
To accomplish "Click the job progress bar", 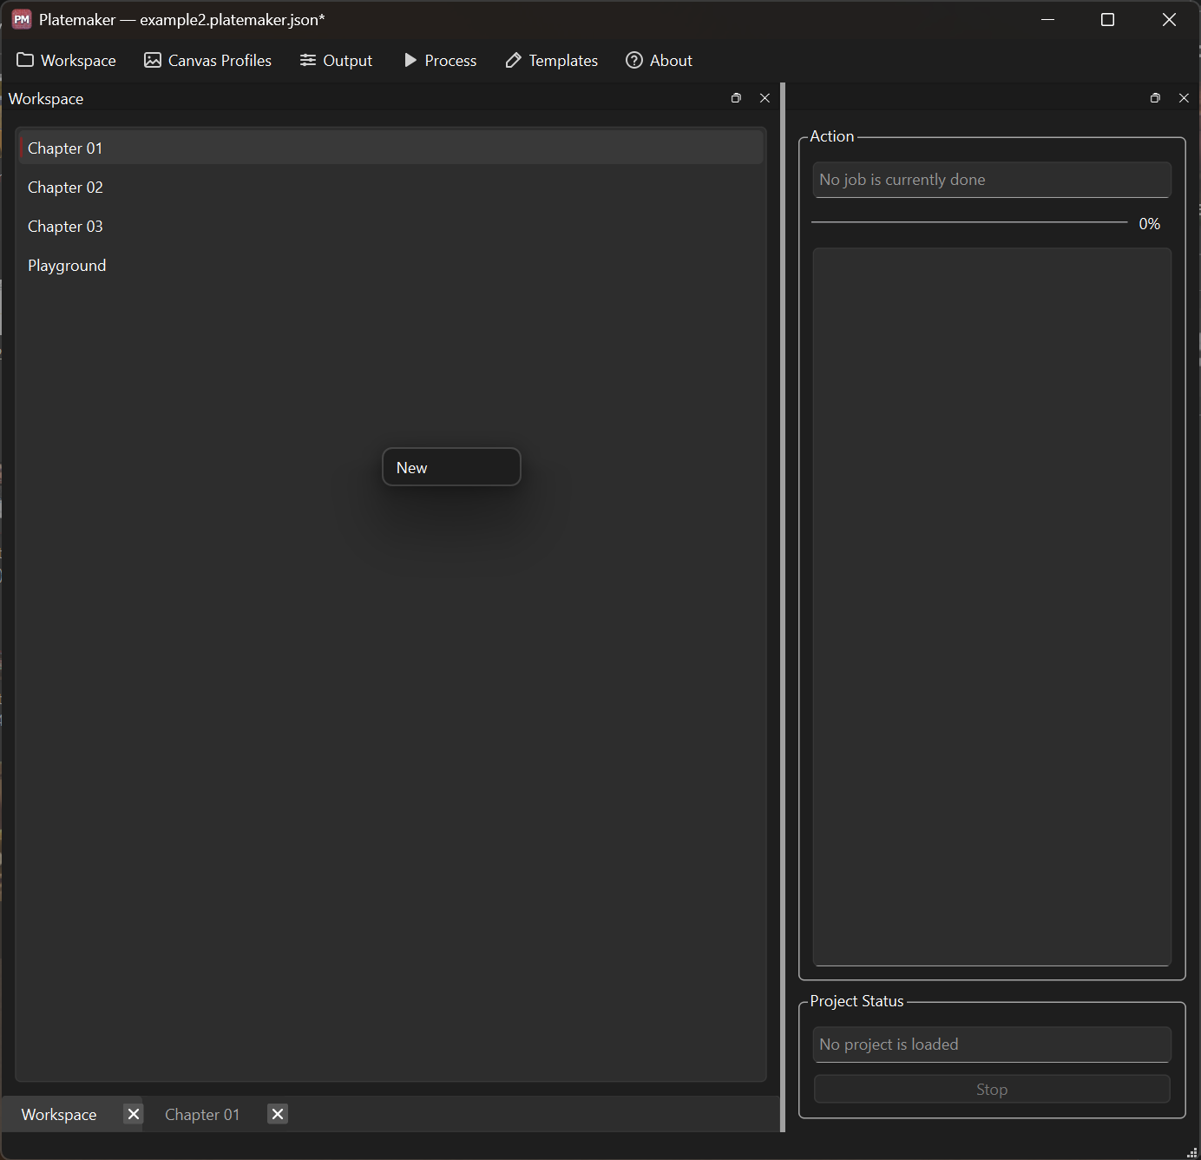I will point(969,222).
